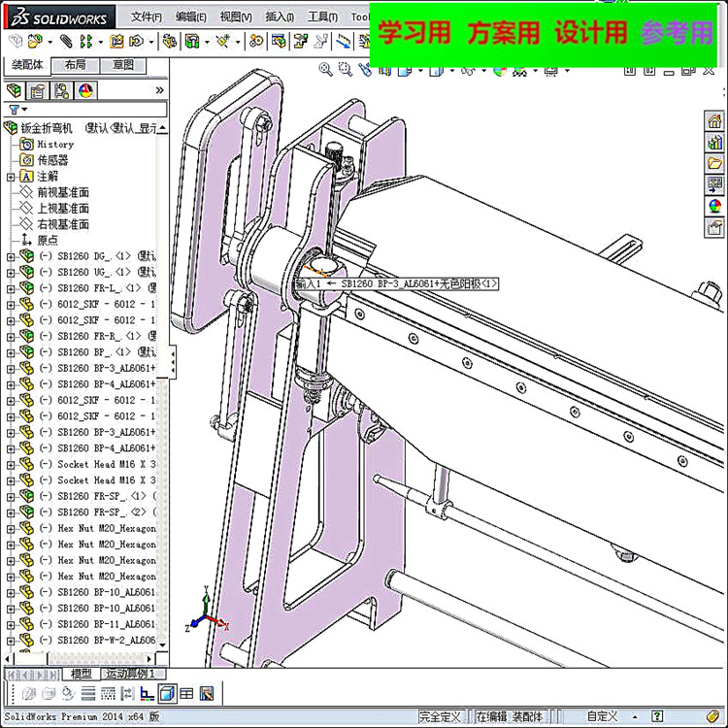Open View Palette icon in task pane
Image resolution: width=728 pixels, height=728 pixels.
coord(714,184)
